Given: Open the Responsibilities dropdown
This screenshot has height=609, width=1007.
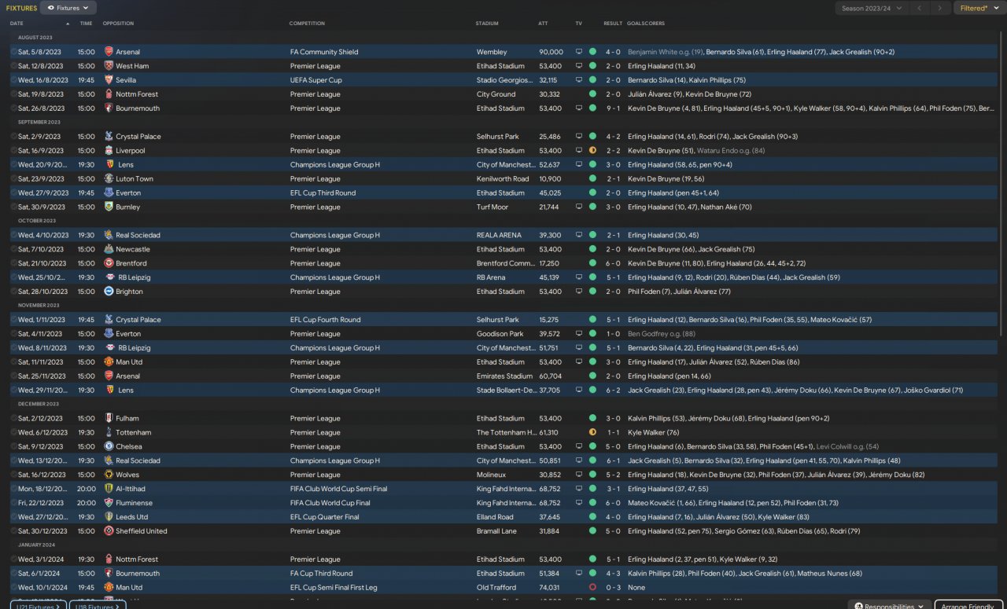Looking at the screenshot, I should point(889,606).
